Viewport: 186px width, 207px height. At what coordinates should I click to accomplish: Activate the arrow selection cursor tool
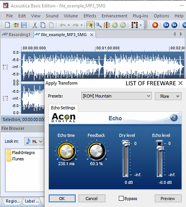[x=91, y=25]
